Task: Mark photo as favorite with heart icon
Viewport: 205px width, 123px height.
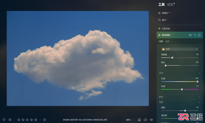Action: click(x=4, y=120)
